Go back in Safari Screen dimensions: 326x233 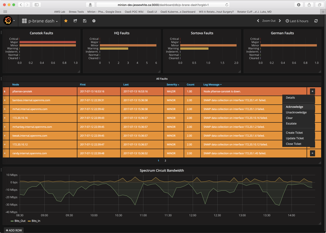tap(21, 5)
